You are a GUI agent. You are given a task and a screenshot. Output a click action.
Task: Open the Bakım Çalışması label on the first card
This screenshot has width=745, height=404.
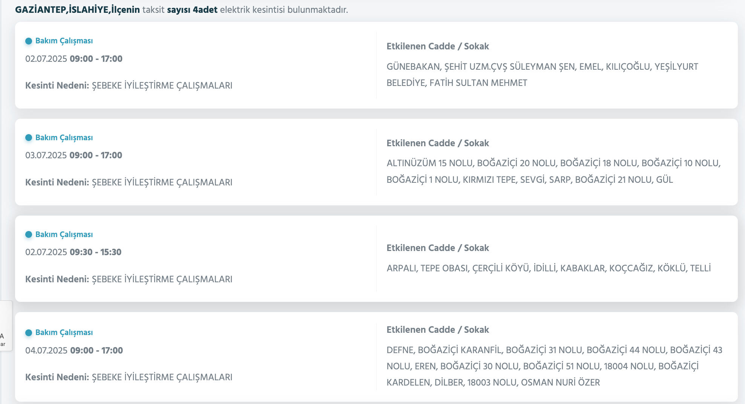[63, 41]
